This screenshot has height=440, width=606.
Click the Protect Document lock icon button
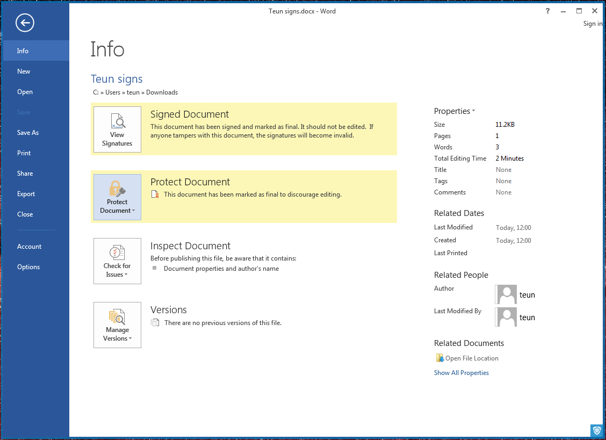coord(117,197)
